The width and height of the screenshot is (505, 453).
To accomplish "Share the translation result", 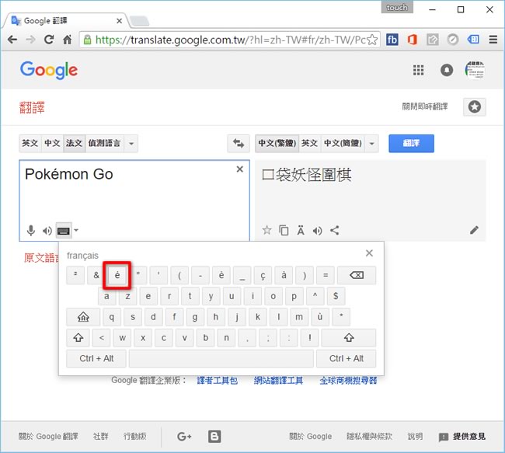I will click(x=335, y=230).
